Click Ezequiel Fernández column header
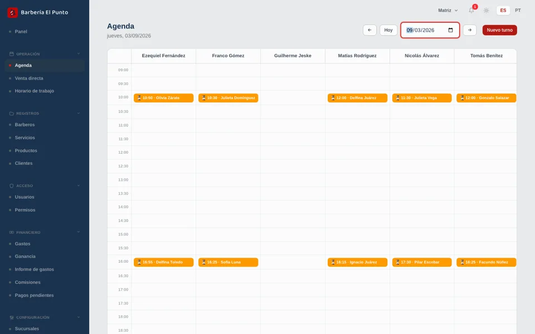535x334 pixels. click(x=163, y=56)
